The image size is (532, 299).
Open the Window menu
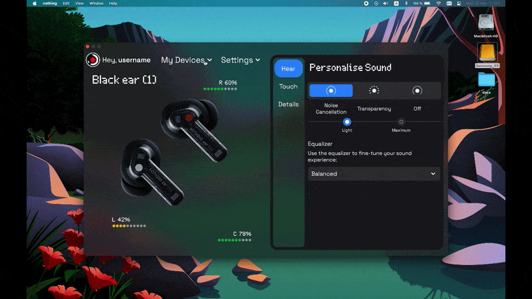[96, 3]
